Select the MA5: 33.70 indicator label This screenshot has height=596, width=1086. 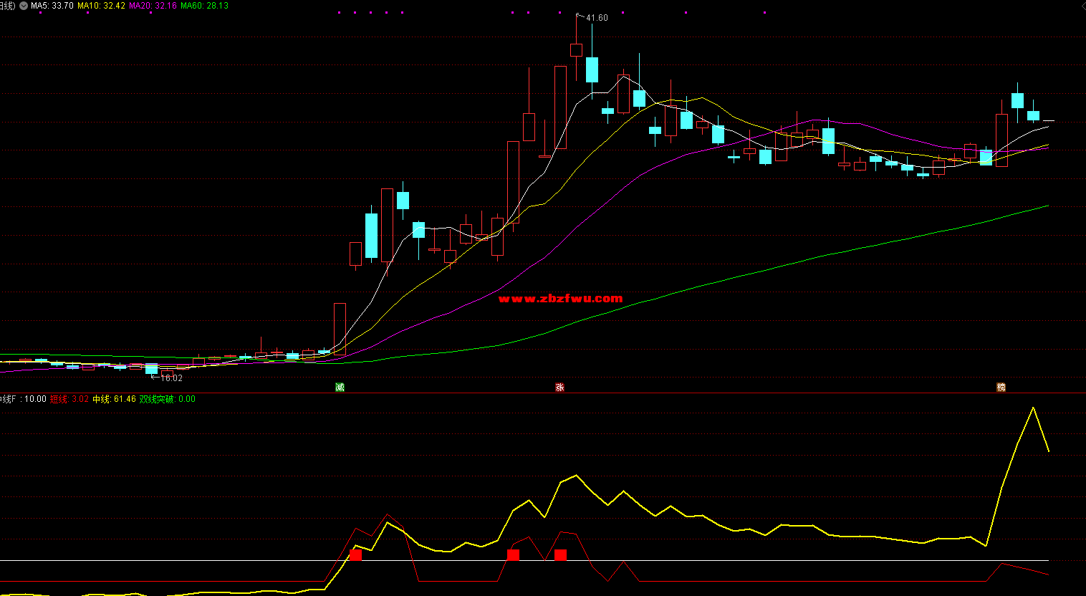(x=52, y=6)
